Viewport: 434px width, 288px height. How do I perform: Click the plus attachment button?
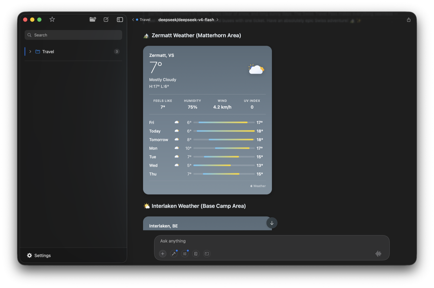click(x=162, y=254)
